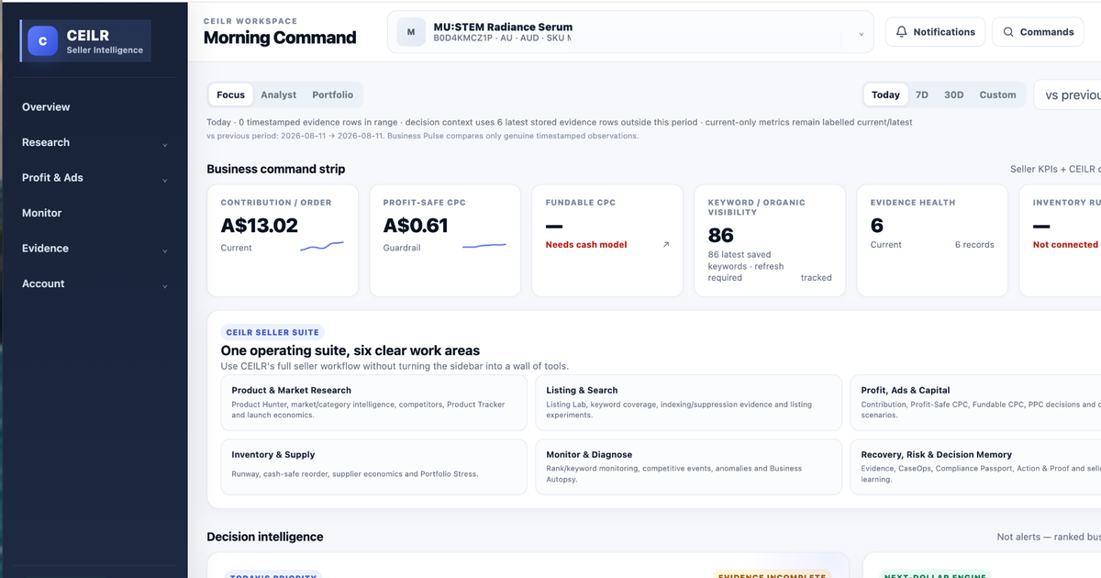Image resolution: width=1101 pixels, height=578 pixels.
Task: Switch to the Analyst tab
Action: click(x=279, y=94)
